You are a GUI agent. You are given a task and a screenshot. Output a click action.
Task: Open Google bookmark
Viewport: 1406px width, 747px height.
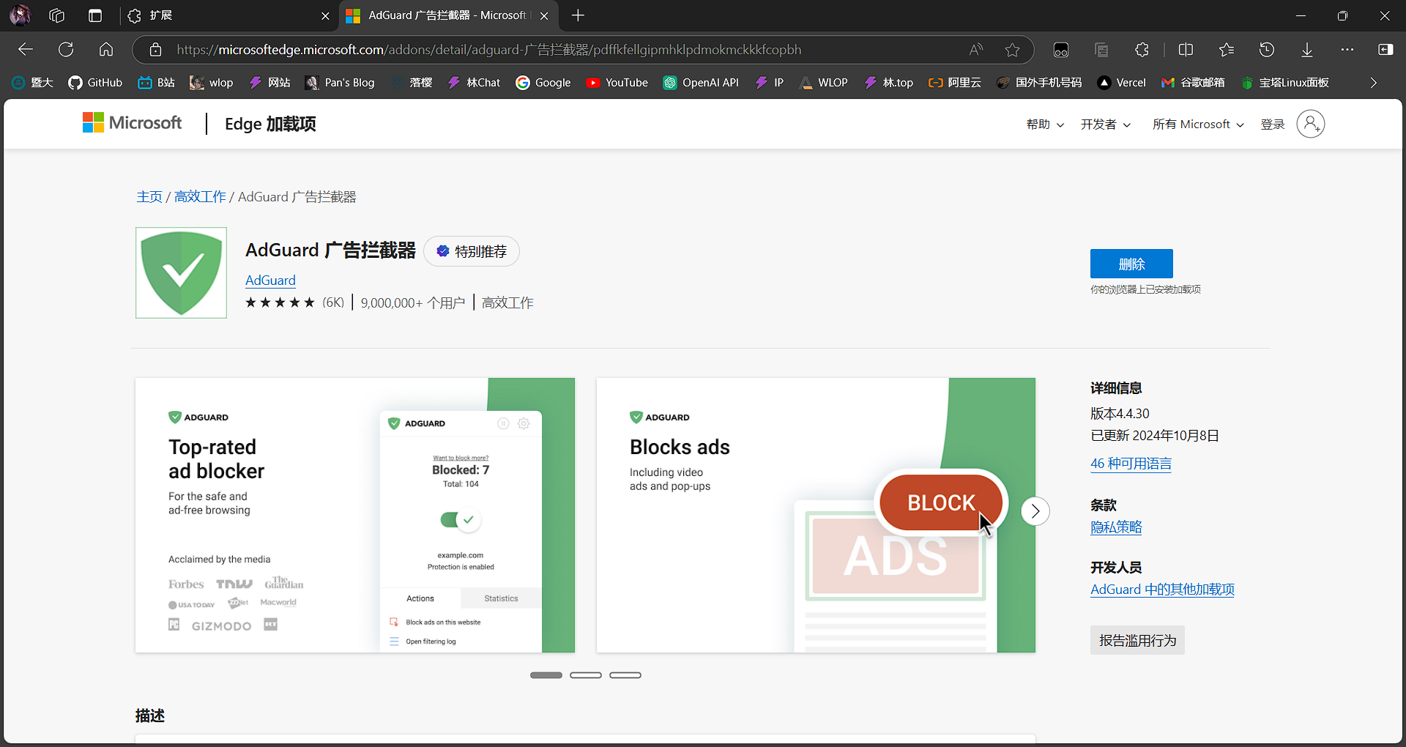click(543, 83)
